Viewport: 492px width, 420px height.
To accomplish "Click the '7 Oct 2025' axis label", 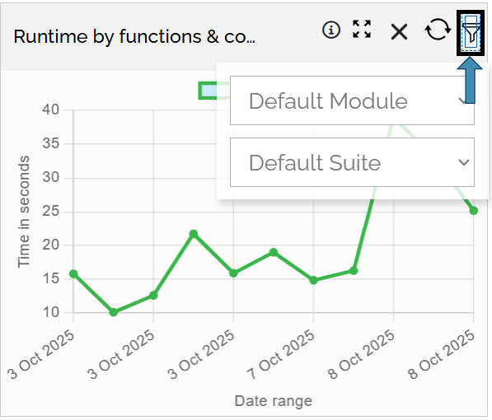I will (281, 354).
